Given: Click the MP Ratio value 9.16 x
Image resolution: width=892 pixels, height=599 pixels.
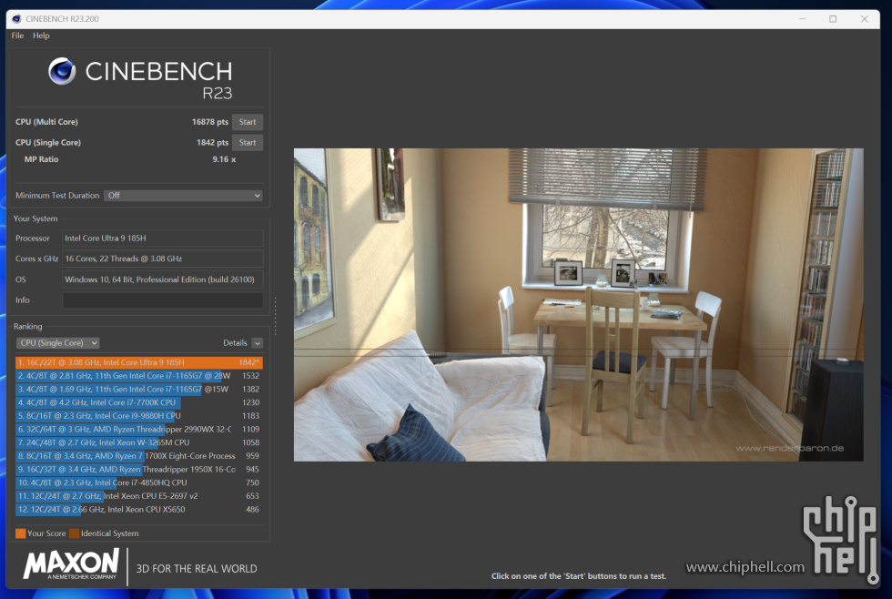Looking at the screenshot, I should [224, 159].
